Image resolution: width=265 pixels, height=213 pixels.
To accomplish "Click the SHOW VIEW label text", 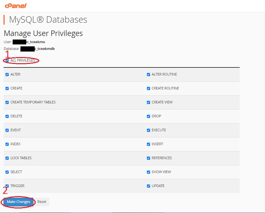I will point(161,172).
